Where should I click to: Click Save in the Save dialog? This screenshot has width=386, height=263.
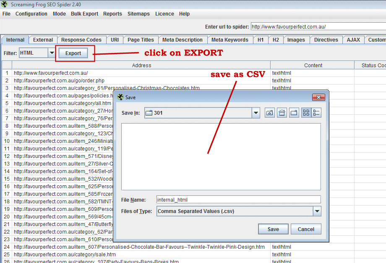tap(273, 229)
